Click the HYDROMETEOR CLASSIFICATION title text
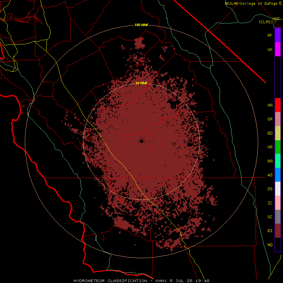Viewport: 283px width, 283px height. coord(110,281)
